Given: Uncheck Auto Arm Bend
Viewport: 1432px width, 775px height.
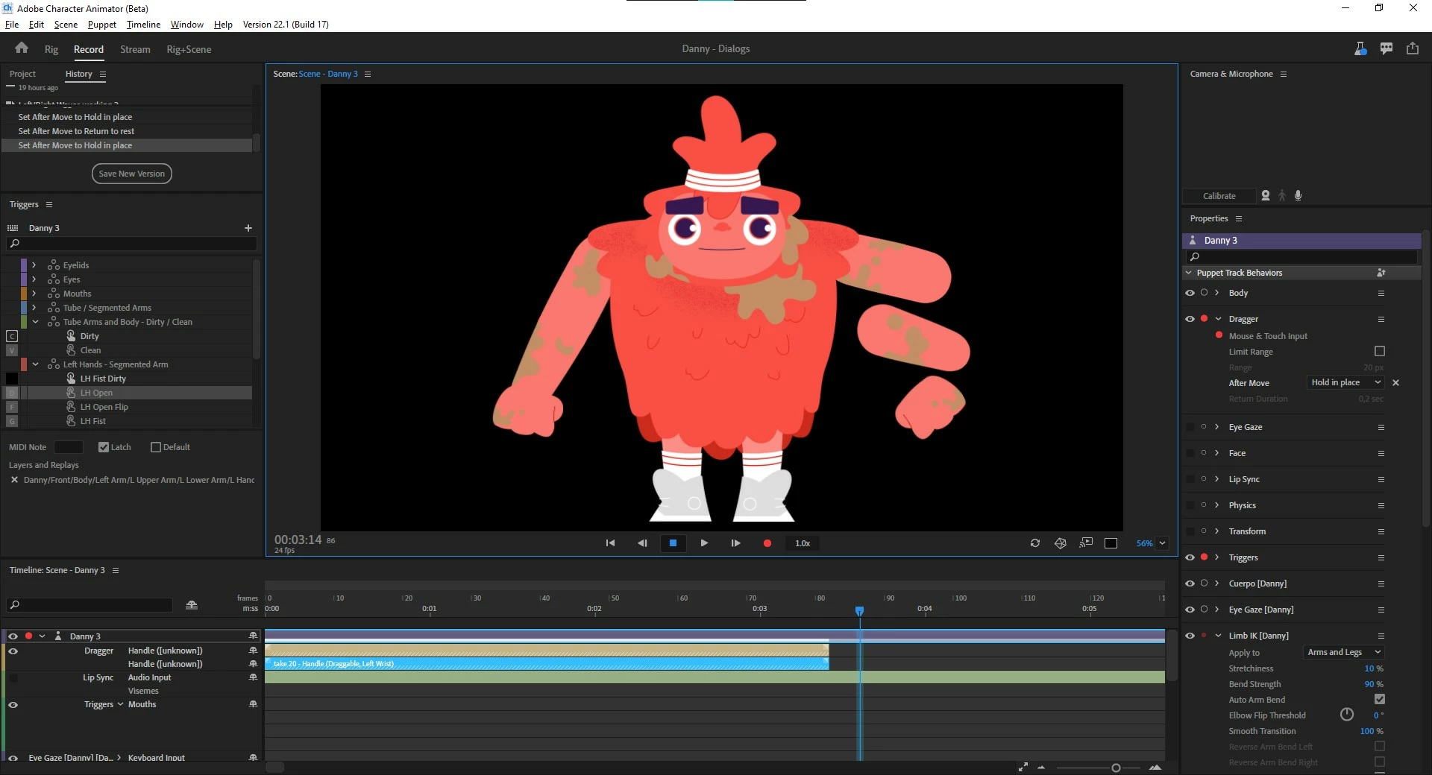Looking at the screenshot, I should click(x=1380, y=699).
